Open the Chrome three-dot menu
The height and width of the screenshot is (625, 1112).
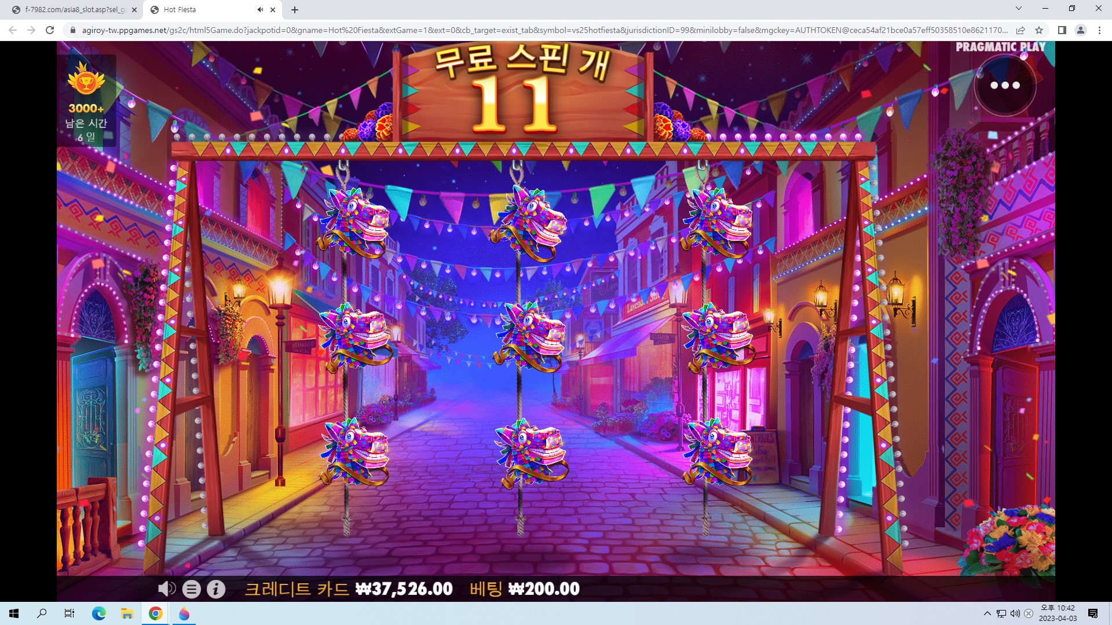coord(1099,30)
